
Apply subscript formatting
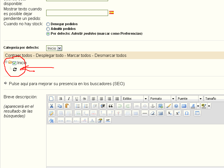tap(170, 113)
